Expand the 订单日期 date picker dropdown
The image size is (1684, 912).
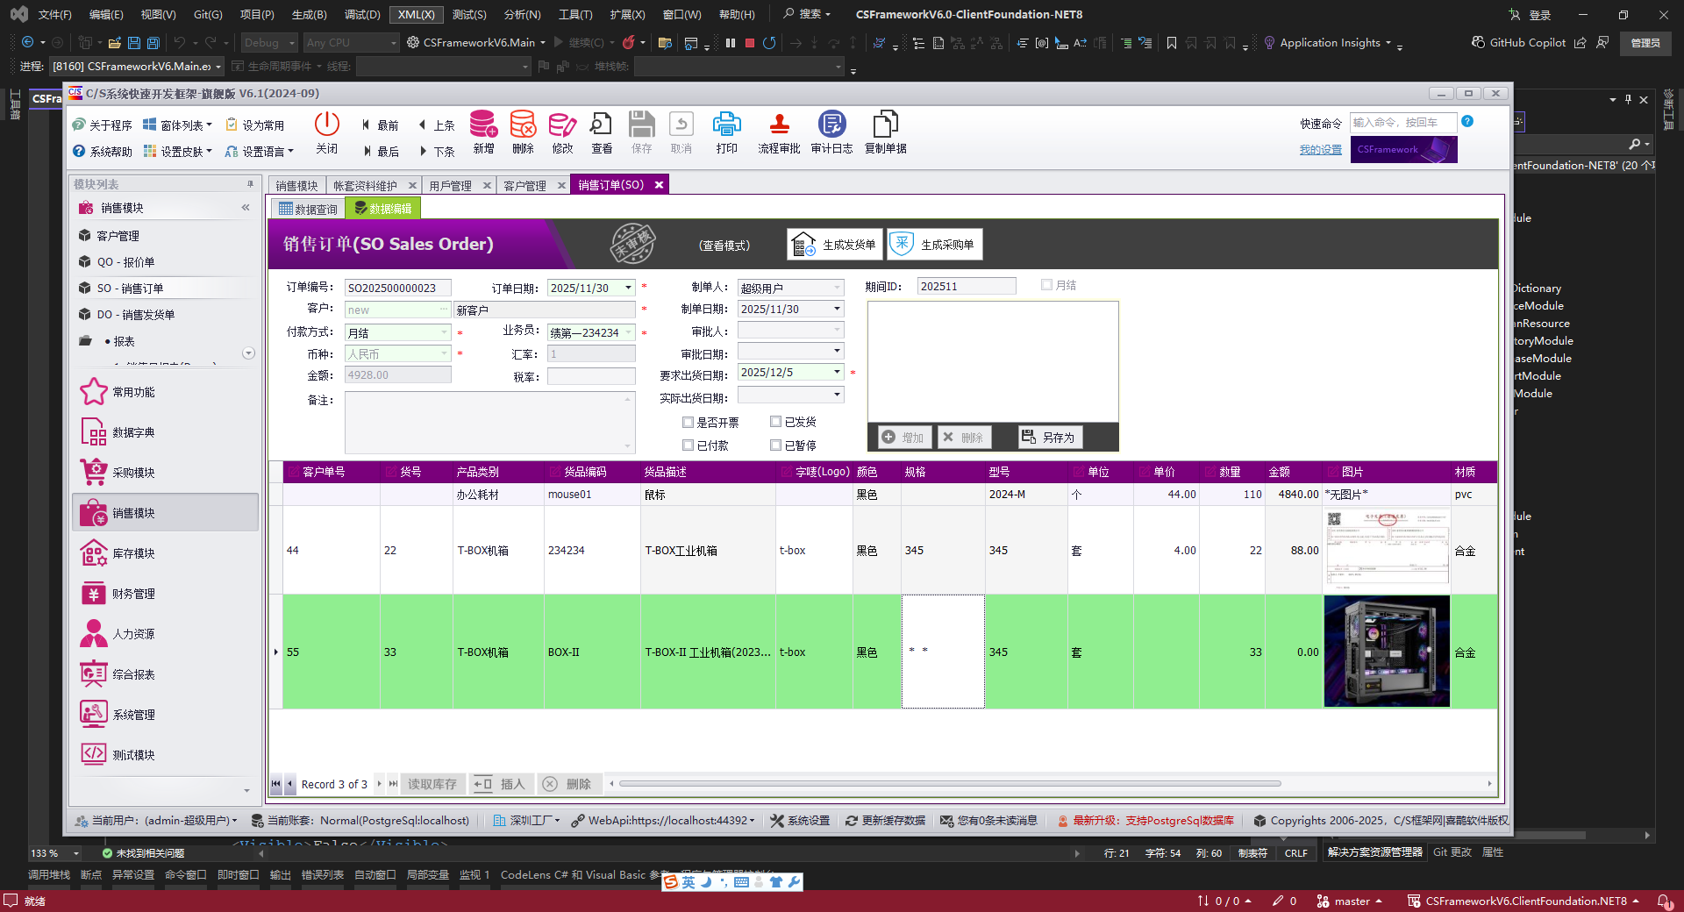pos(627,288)
